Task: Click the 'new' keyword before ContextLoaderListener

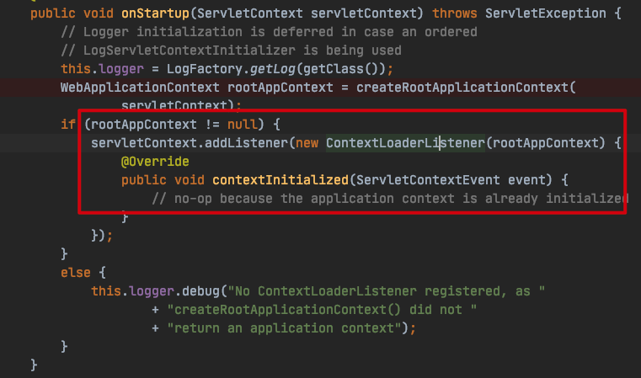Action: point(307,143)
